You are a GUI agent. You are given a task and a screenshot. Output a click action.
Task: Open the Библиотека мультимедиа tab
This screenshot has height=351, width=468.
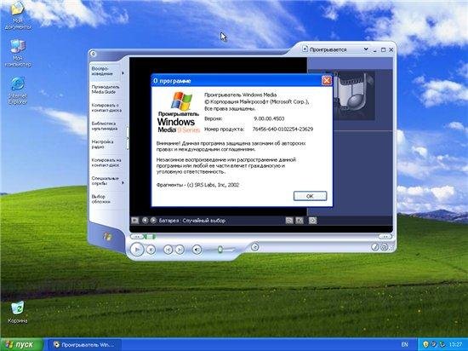(105, 126)
